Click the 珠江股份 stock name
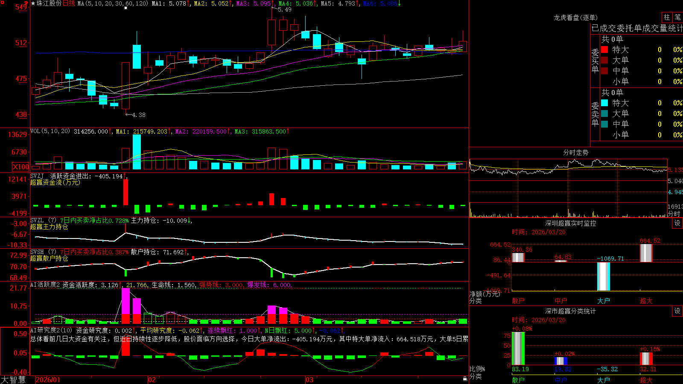Viewport: 683px width, 384px height. point(49,3)
